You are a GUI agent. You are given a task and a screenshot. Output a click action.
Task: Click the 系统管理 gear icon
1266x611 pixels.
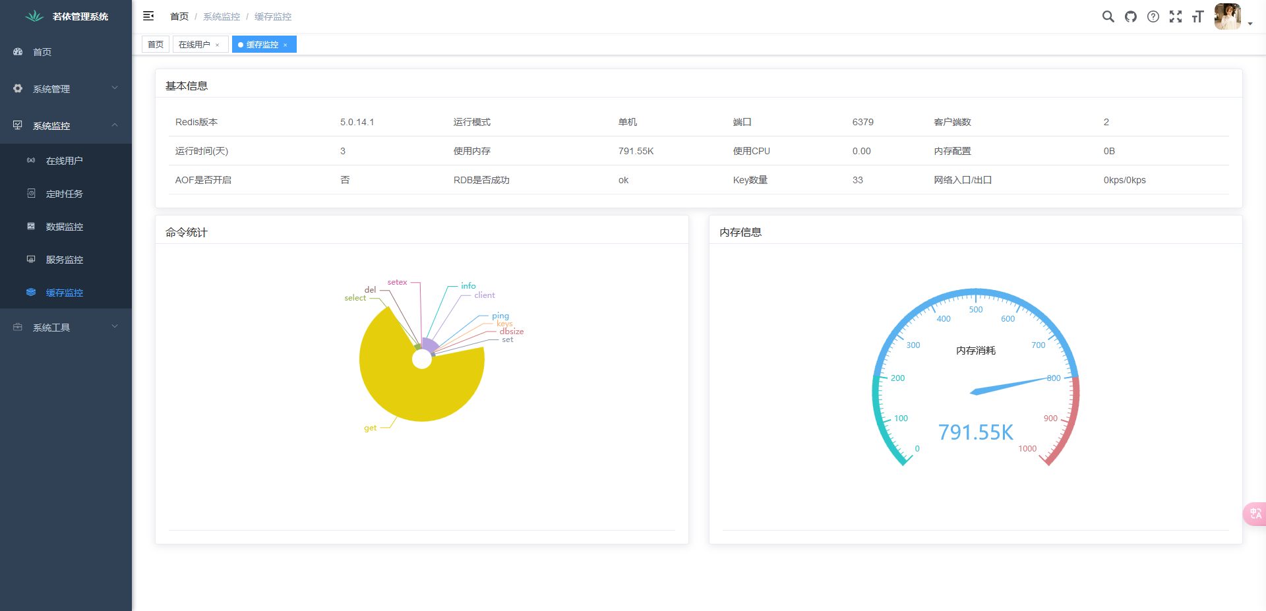(x=18, y=88)
